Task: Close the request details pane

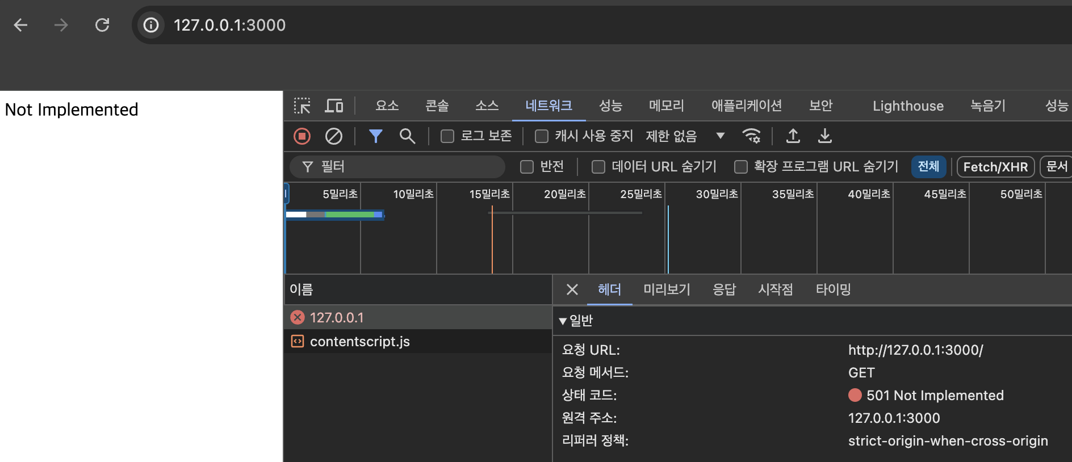Action: click(x=572, y=290)
